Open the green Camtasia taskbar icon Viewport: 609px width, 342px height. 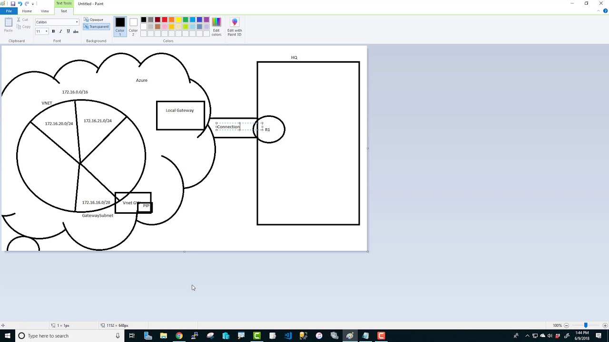(x=257, y=336)
